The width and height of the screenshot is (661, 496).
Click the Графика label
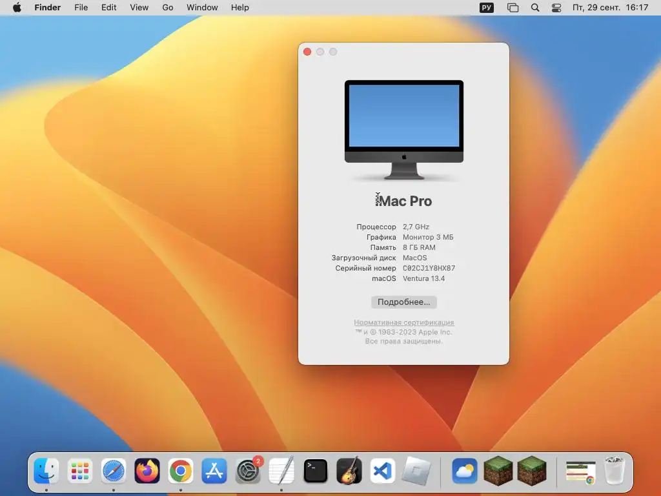381,237
